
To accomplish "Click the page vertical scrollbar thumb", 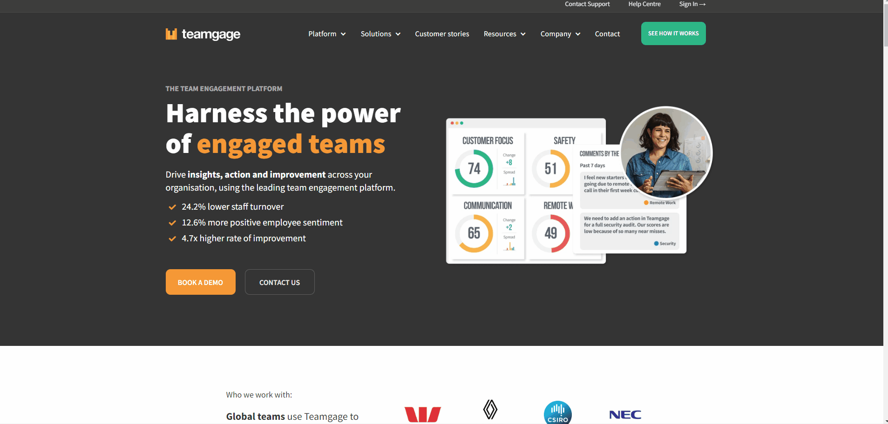I will (886, 26).
